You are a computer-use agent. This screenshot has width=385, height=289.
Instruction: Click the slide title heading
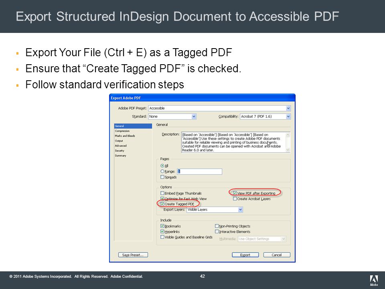[x=177, y=16]
